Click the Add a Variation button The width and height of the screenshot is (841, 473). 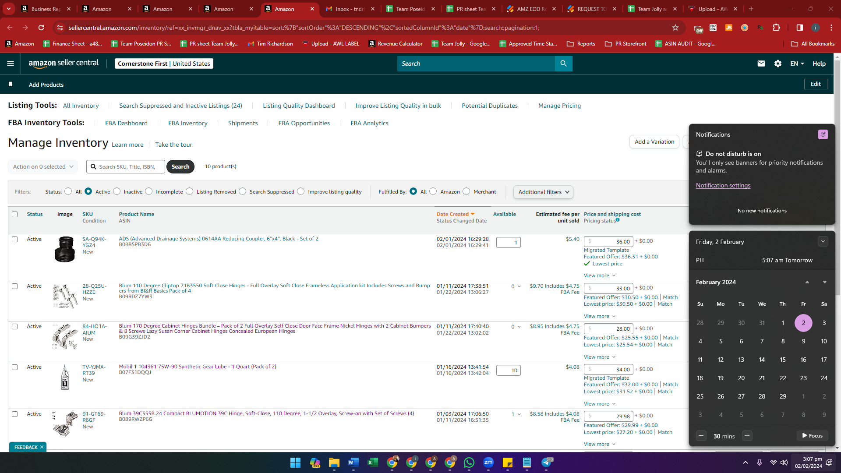[x=654, y=141]
